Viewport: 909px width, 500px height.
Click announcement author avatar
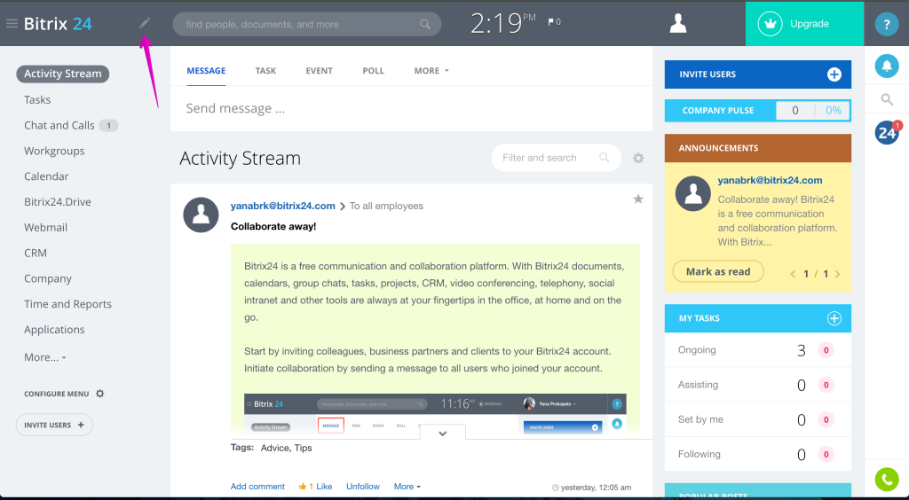click(x=692, y=194)
